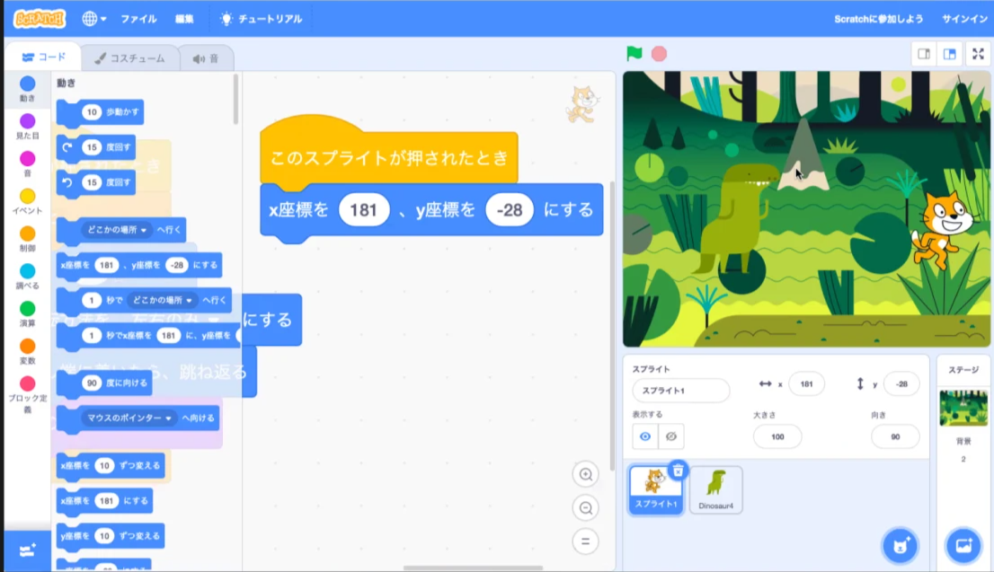This screenshot has width=994, height=572.
Task: Zoom out the code workspace
Action: point(585,508)
